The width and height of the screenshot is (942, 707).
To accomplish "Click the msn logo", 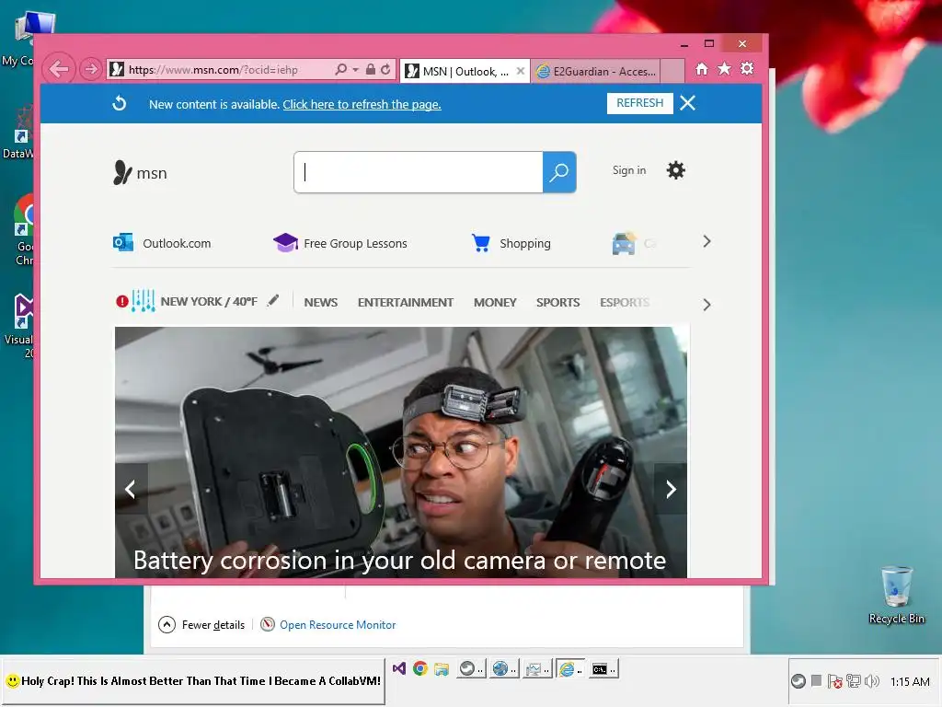I will coord(140,172).
